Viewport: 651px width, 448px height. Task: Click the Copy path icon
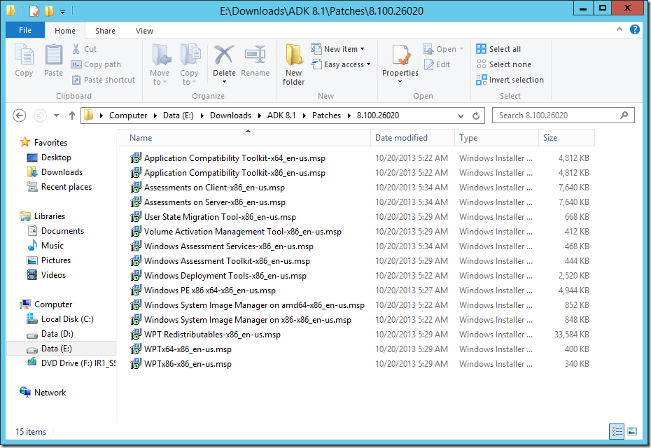pos(77,64)
